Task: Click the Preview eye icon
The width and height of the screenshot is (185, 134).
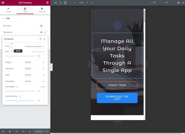Action: [29, 131]
